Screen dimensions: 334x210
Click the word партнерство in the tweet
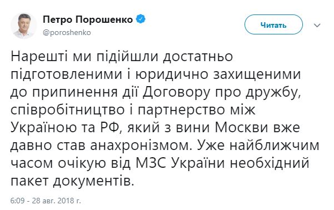181,111
